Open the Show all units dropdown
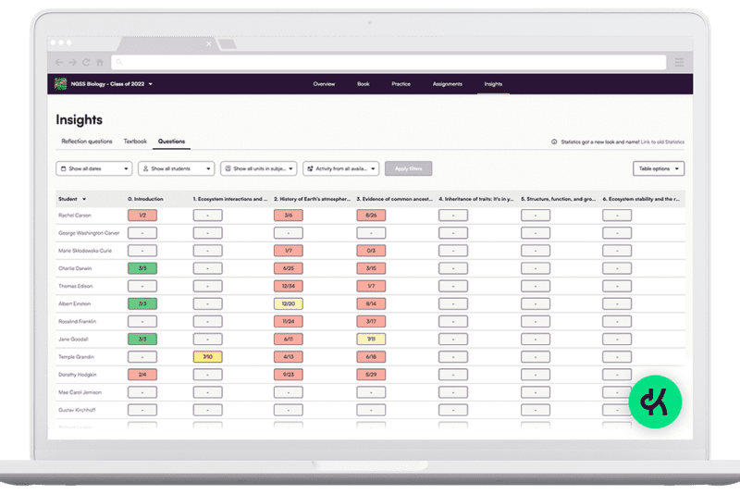This screenshot has width=740, height=494. coord(258,169)
